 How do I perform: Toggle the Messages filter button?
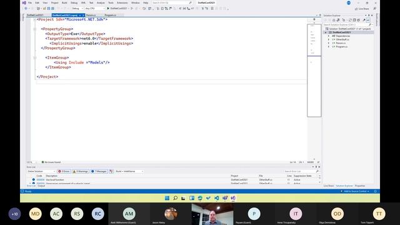(99, 171)
